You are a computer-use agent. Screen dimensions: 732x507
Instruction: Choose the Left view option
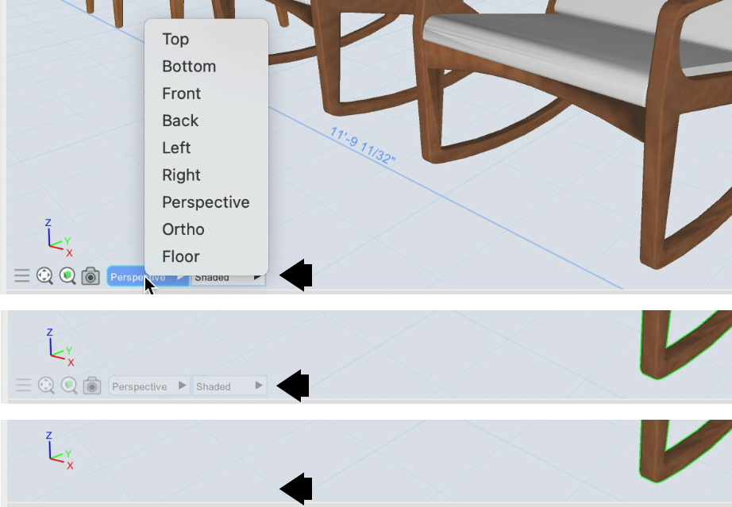tap(176, 148)
